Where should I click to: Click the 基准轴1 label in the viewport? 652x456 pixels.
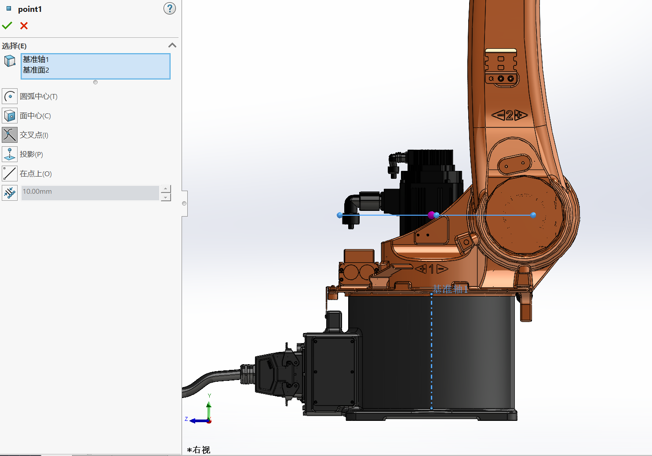(450, 289)
